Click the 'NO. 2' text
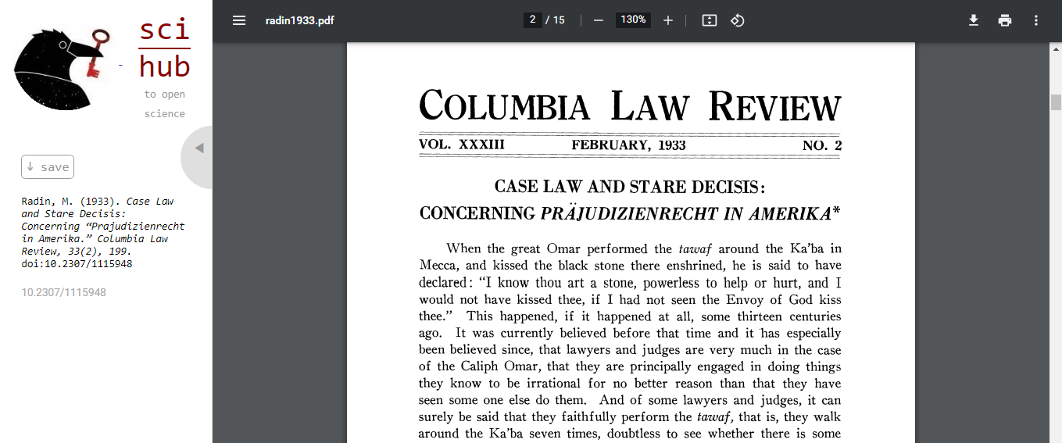The height and width of the screenshot is (443, 1062). (822, 145)
